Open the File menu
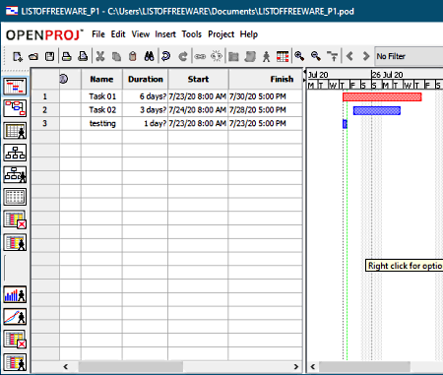The image size is (443, 375). pyautogui.click(x=98, y=34)
